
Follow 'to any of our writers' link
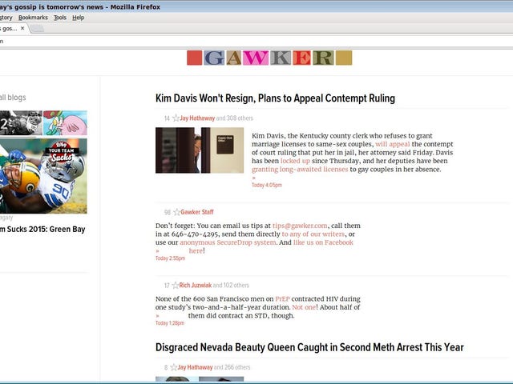pos(313,234)
